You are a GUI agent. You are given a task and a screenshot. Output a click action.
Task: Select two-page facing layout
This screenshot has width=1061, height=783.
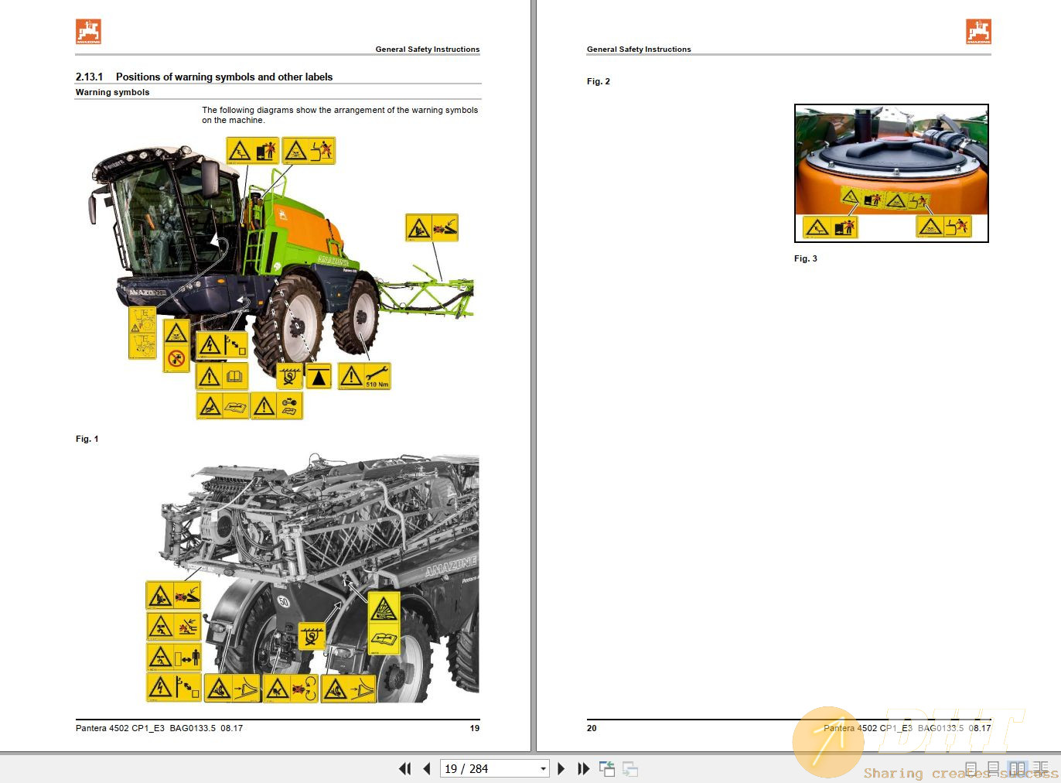point(1018,768)
